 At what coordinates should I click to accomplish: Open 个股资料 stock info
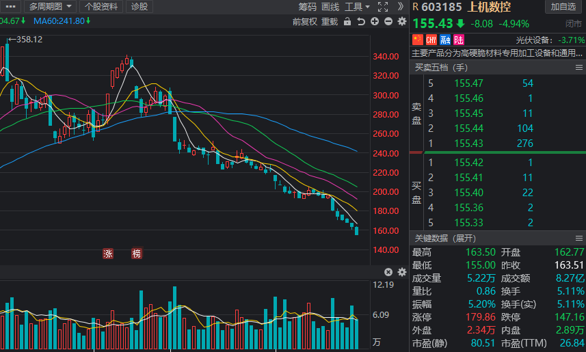click(101, 6)
